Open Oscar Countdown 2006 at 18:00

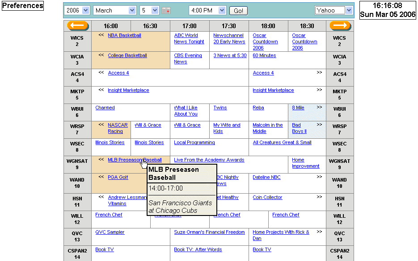(x=265, y=41)
